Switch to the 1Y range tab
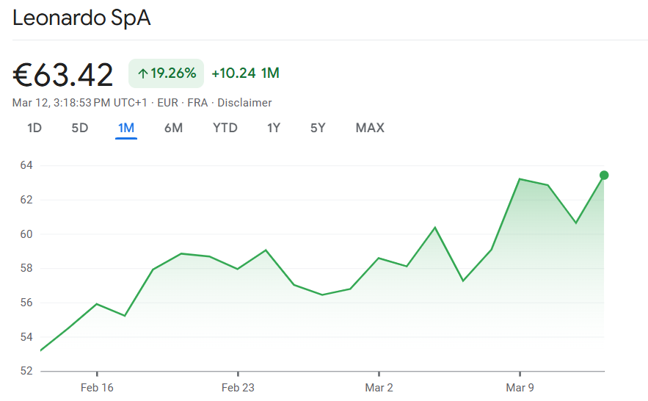 pyautogui.click(x=273, y=128)
